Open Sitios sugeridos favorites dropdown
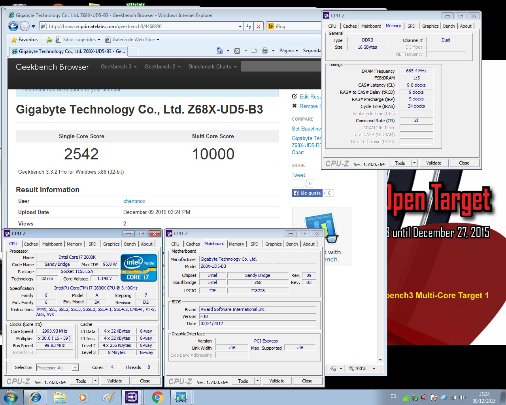Image resolution: width=506 pixels, height=405 pixels. pos(78,40)
